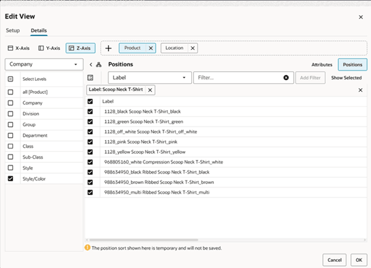The height and width of the screenshot is (268, 371).
Task: Remove the Scoop Neck T-Shirt filter chip
Action: [x=150, y=90]
